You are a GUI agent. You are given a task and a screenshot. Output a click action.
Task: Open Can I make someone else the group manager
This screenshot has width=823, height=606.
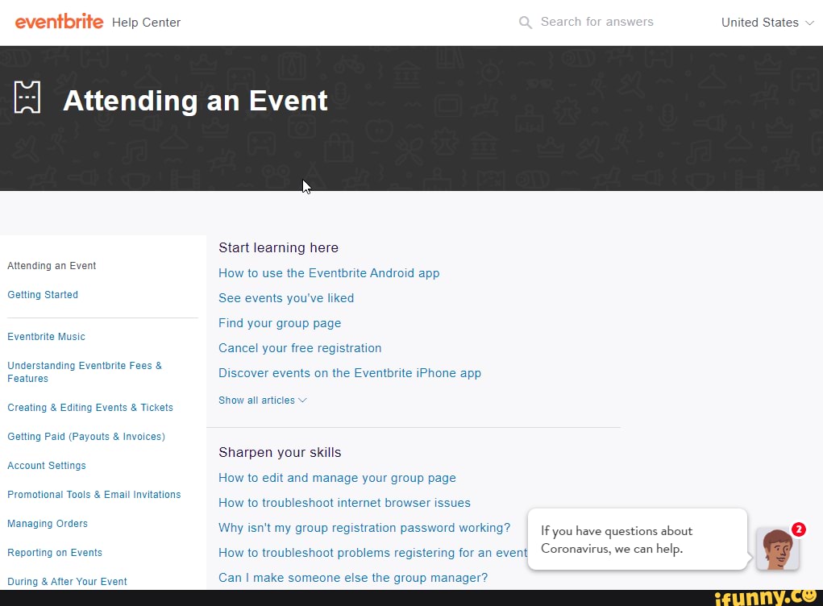coord(353,578)
